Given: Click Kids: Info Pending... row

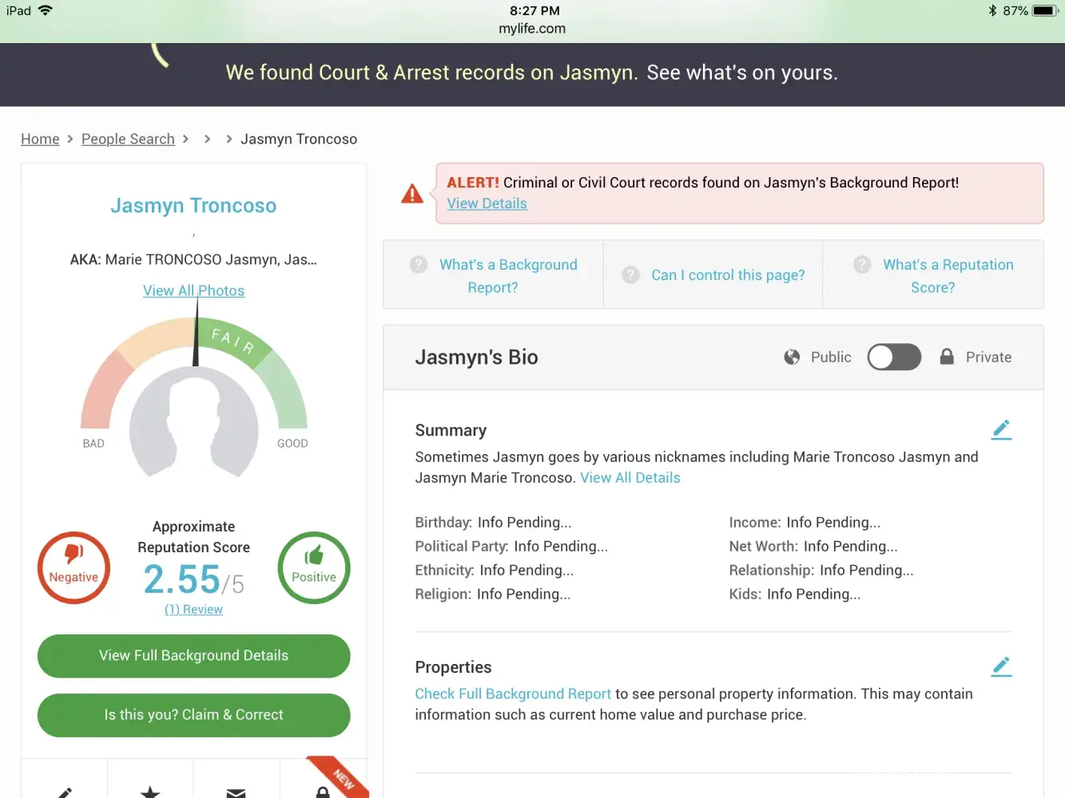Looking at the screenshot, I should (795, 594).
